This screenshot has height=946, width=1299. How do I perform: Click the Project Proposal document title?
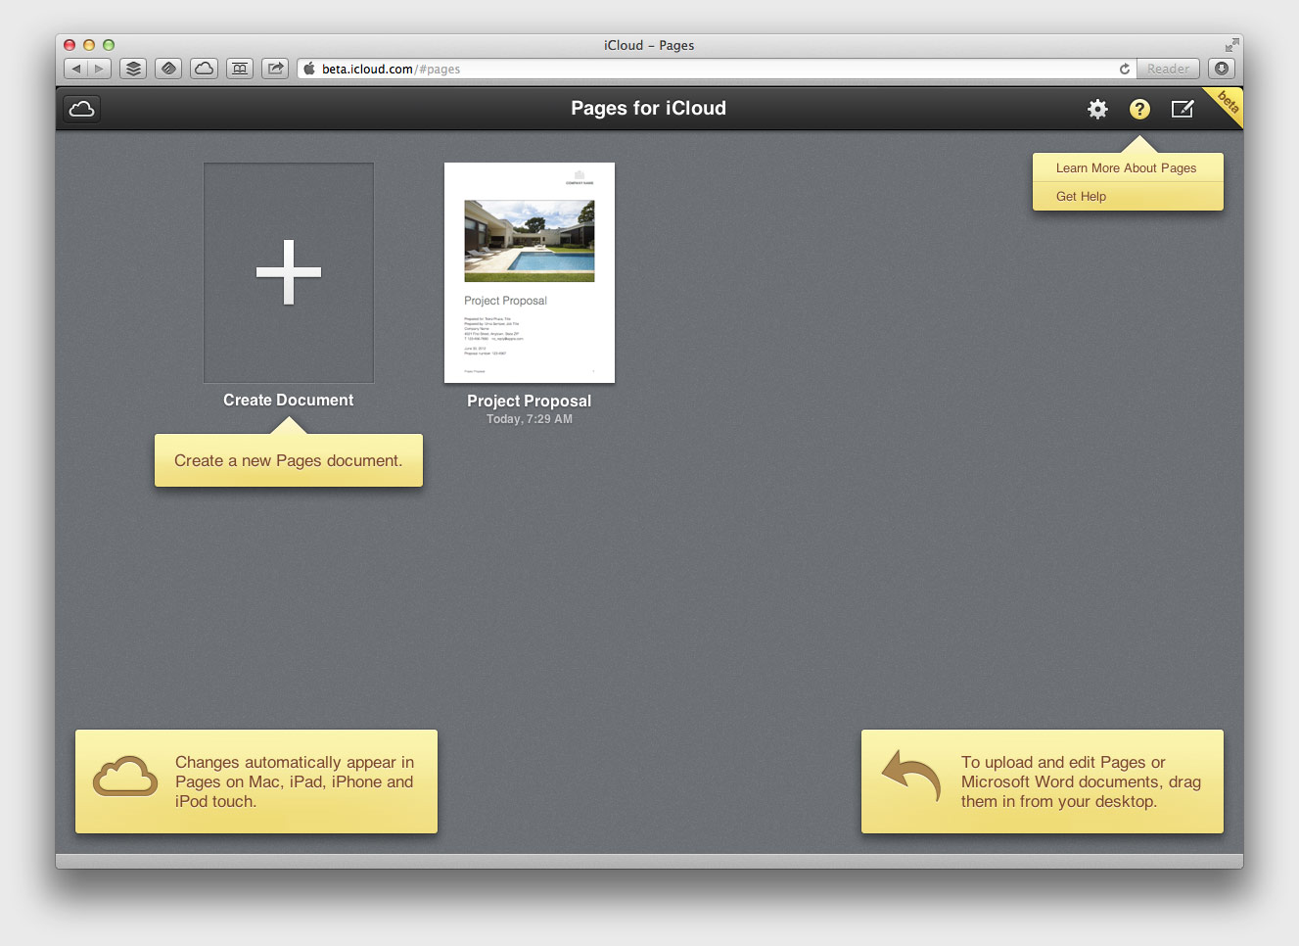point(529,401)
